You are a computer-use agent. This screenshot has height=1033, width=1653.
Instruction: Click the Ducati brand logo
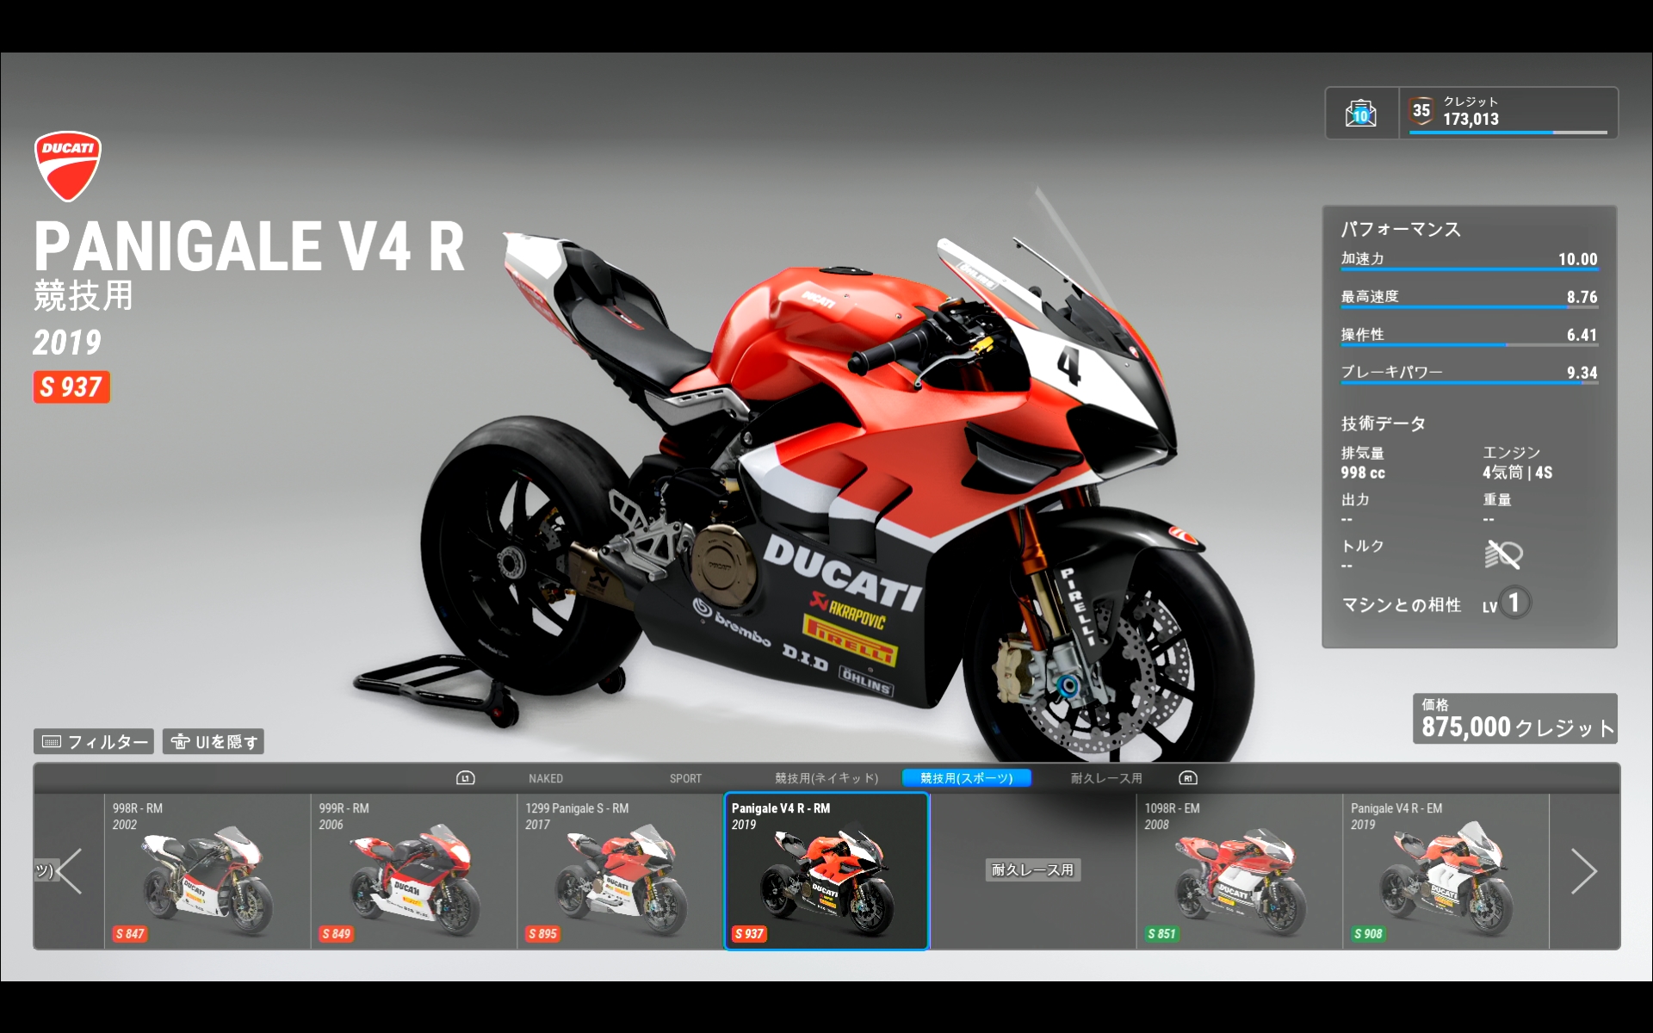coord(67,165)
